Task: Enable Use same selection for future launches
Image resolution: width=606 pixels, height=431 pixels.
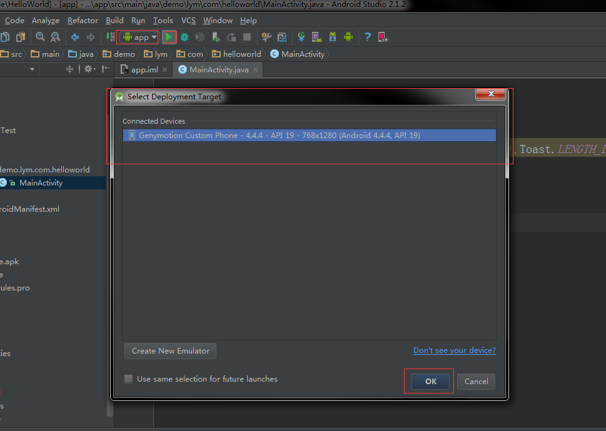Action: (x=128, y=379)
